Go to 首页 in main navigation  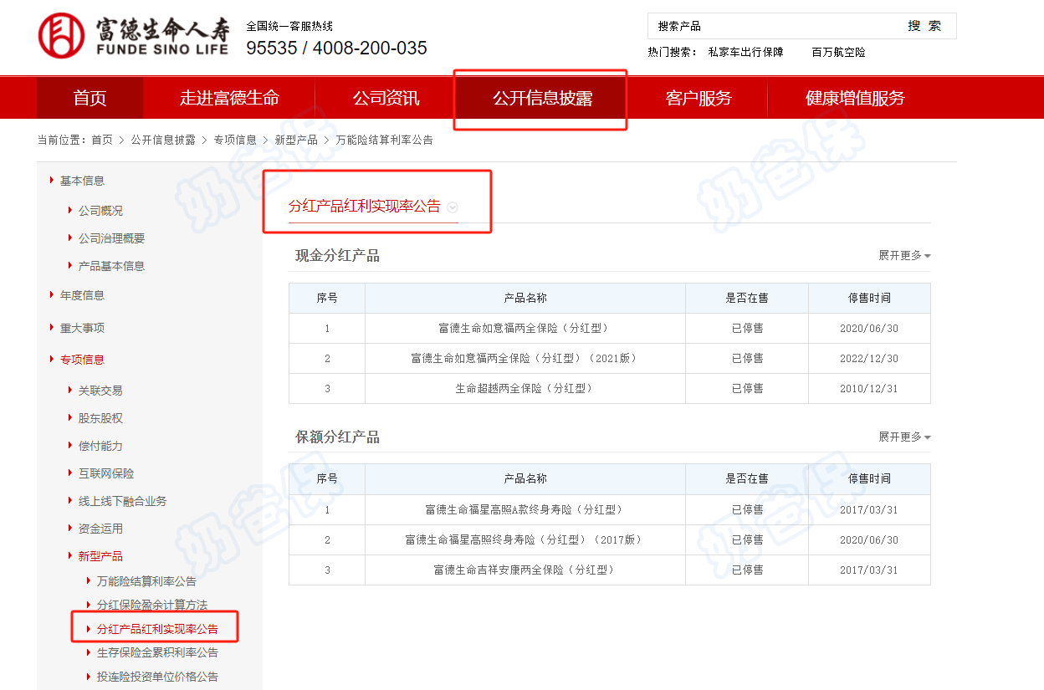click(90, 99)
